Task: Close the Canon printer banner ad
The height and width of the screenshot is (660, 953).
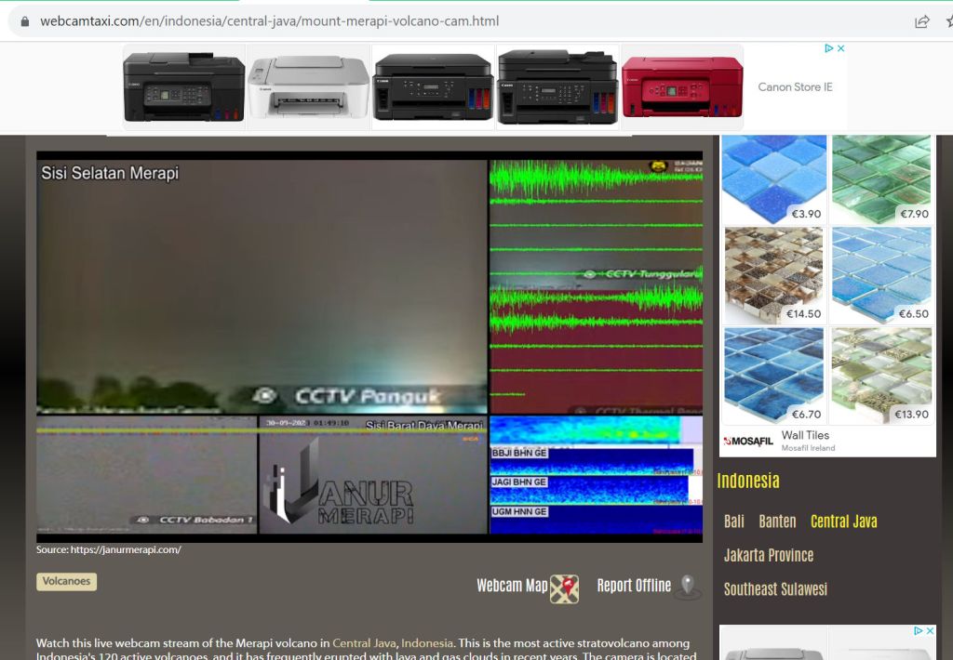Action: (840, 48)
